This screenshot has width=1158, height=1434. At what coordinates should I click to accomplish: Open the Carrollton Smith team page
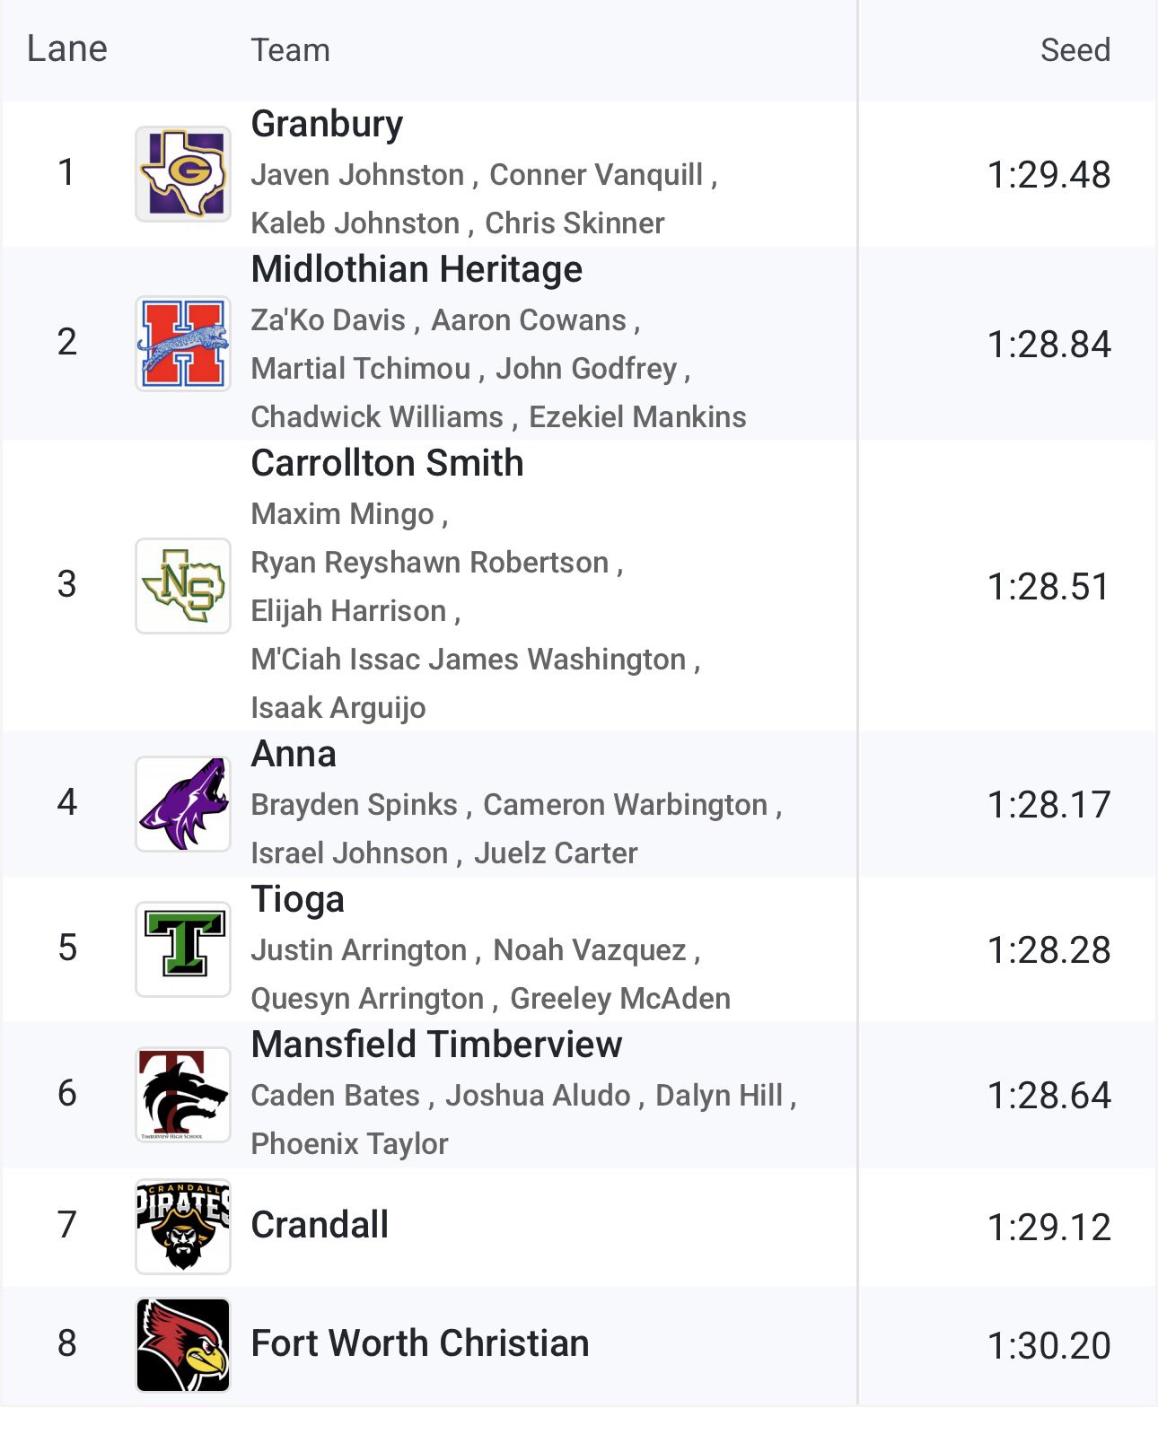[387, 463]
